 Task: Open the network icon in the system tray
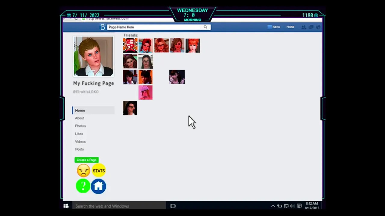(x=286, y=206)
